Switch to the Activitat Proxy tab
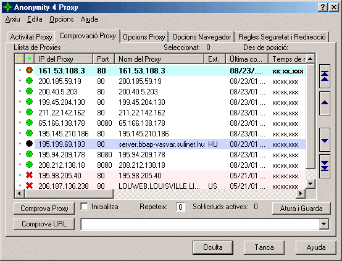Screen dimensions: 342x261 click(31, 37)
